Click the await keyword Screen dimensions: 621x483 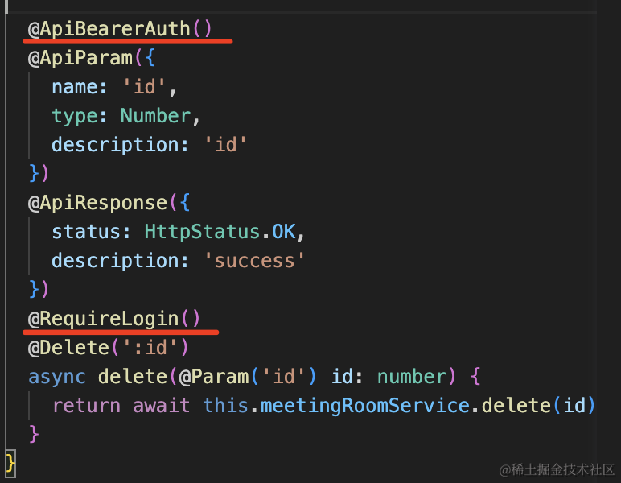[162, 405]
